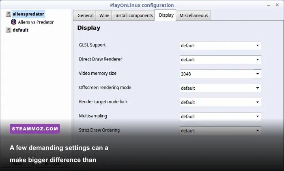Close the PlayOnLinux configuration window
Screen dimensions: 284x171
277,5
